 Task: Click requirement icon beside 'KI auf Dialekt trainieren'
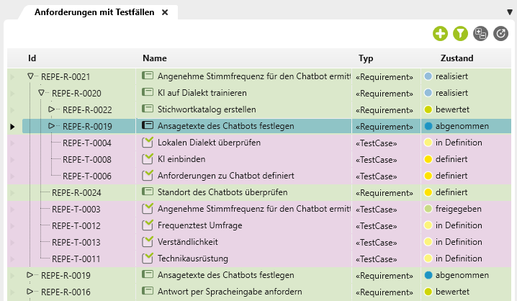148,93
